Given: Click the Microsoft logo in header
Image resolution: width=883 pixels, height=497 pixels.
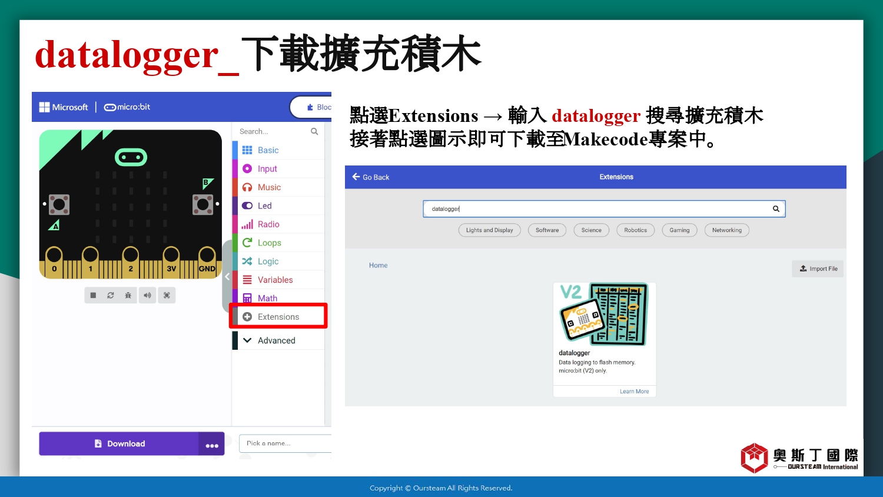Looking at the screenshot, I should point(64,107).
